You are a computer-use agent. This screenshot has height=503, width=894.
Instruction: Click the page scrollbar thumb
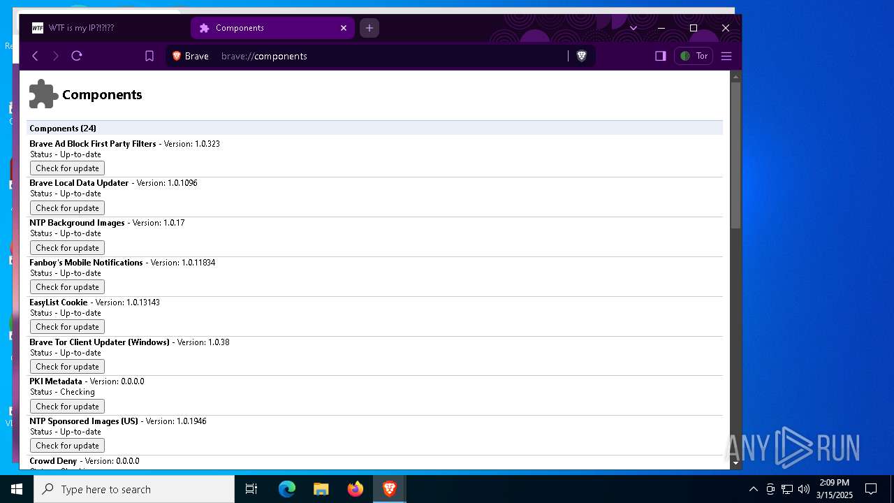pos(735,155)
